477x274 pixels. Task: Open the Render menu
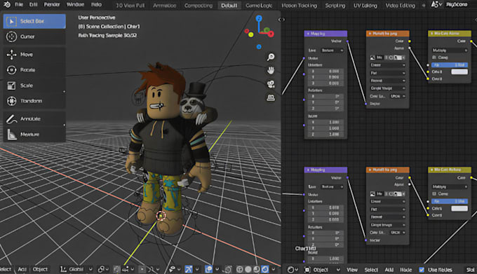(x=52, y=5)
